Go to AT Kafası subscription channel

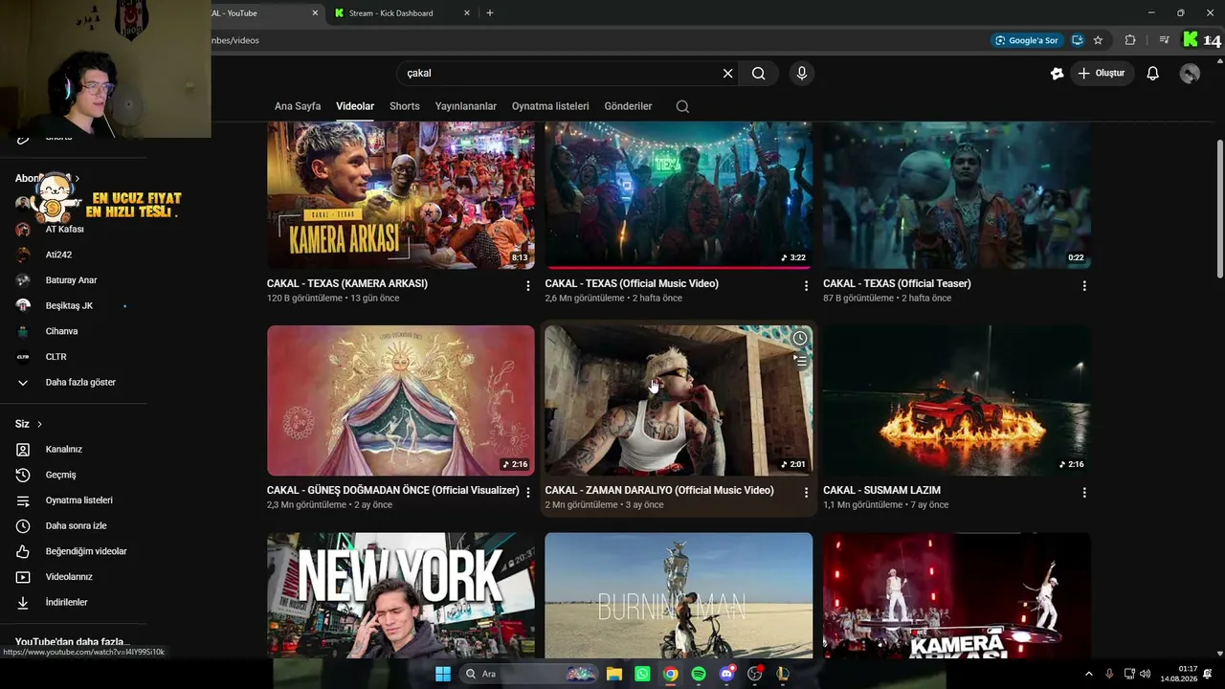65,229
